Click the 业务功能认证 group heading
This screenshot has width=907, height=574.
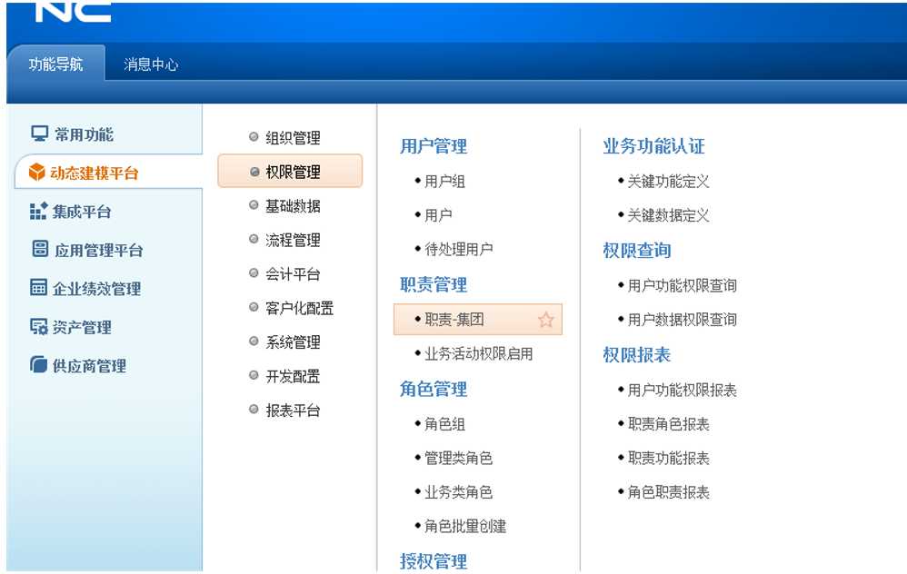[653, 146]
